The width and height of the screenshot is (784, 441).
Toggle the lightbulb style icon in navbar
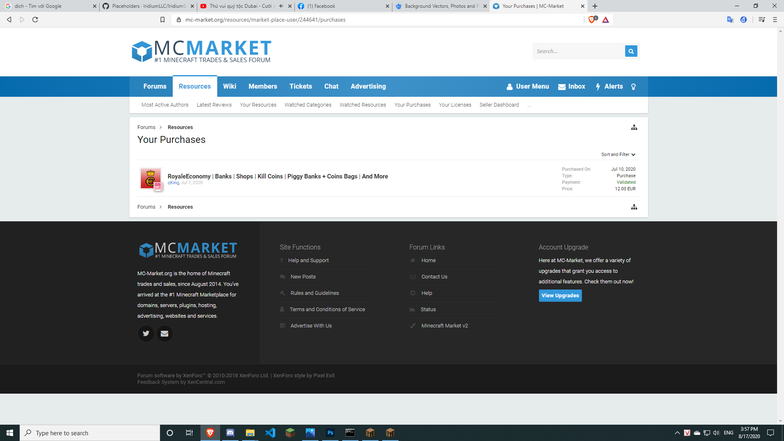633,87
